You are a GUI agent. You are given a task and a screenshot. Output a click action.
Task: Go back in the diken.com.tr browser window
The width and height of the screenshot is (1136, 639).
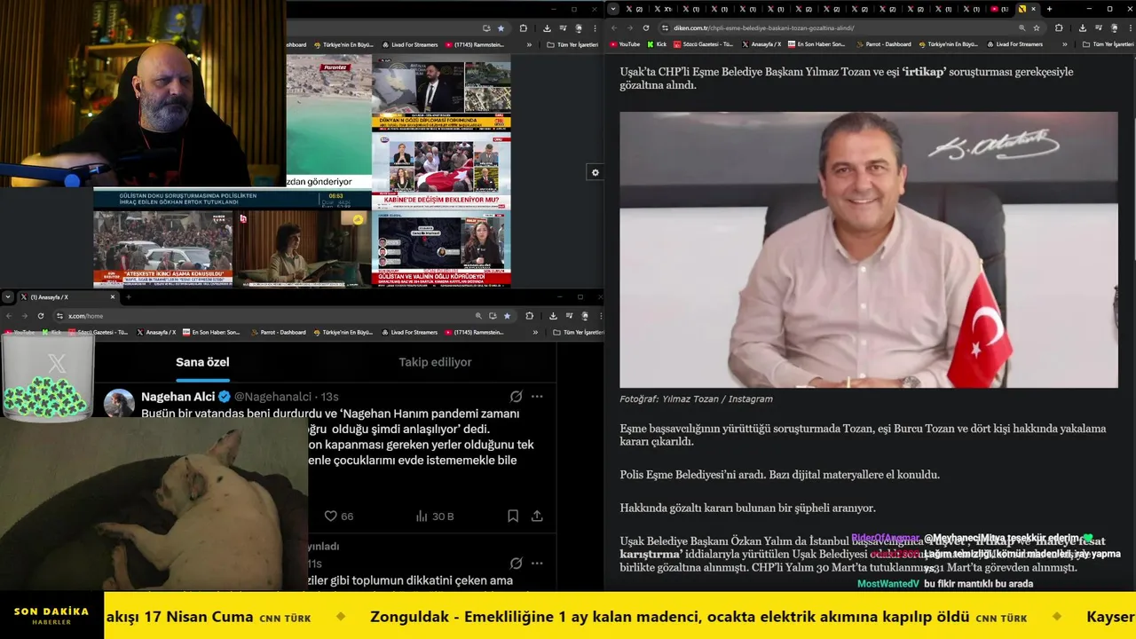613,28
